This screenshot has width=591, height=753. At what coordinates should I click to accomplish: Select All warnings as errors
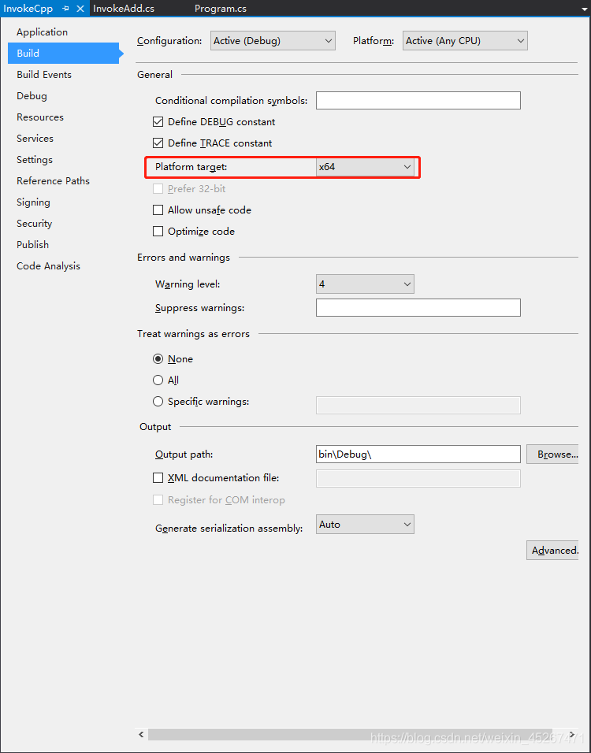(158, 380)
